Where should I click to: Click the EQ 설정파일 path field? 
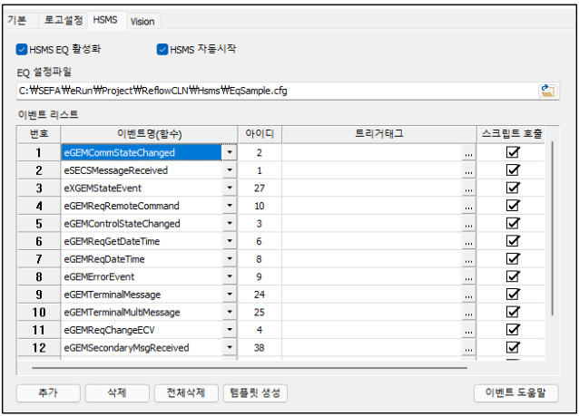277,91
